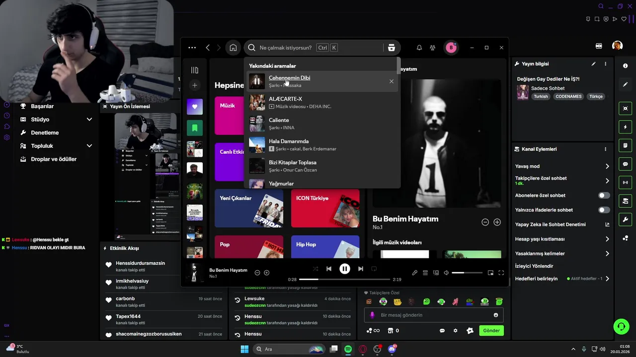
Task: Expand Hesap yaşı kısıtlaması options
Action: click(607, 239)
